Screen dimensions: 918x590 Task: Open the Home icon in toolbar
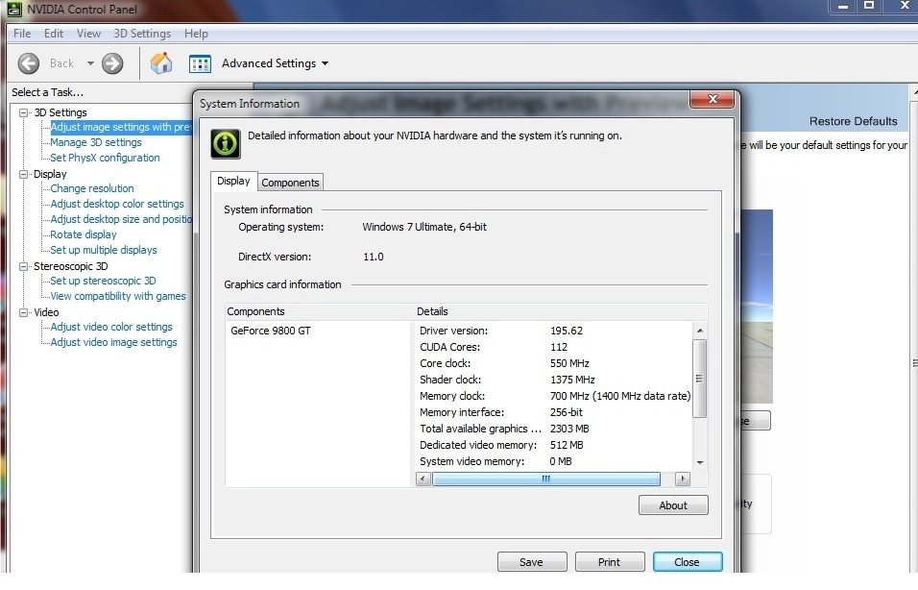coord(161,63)
